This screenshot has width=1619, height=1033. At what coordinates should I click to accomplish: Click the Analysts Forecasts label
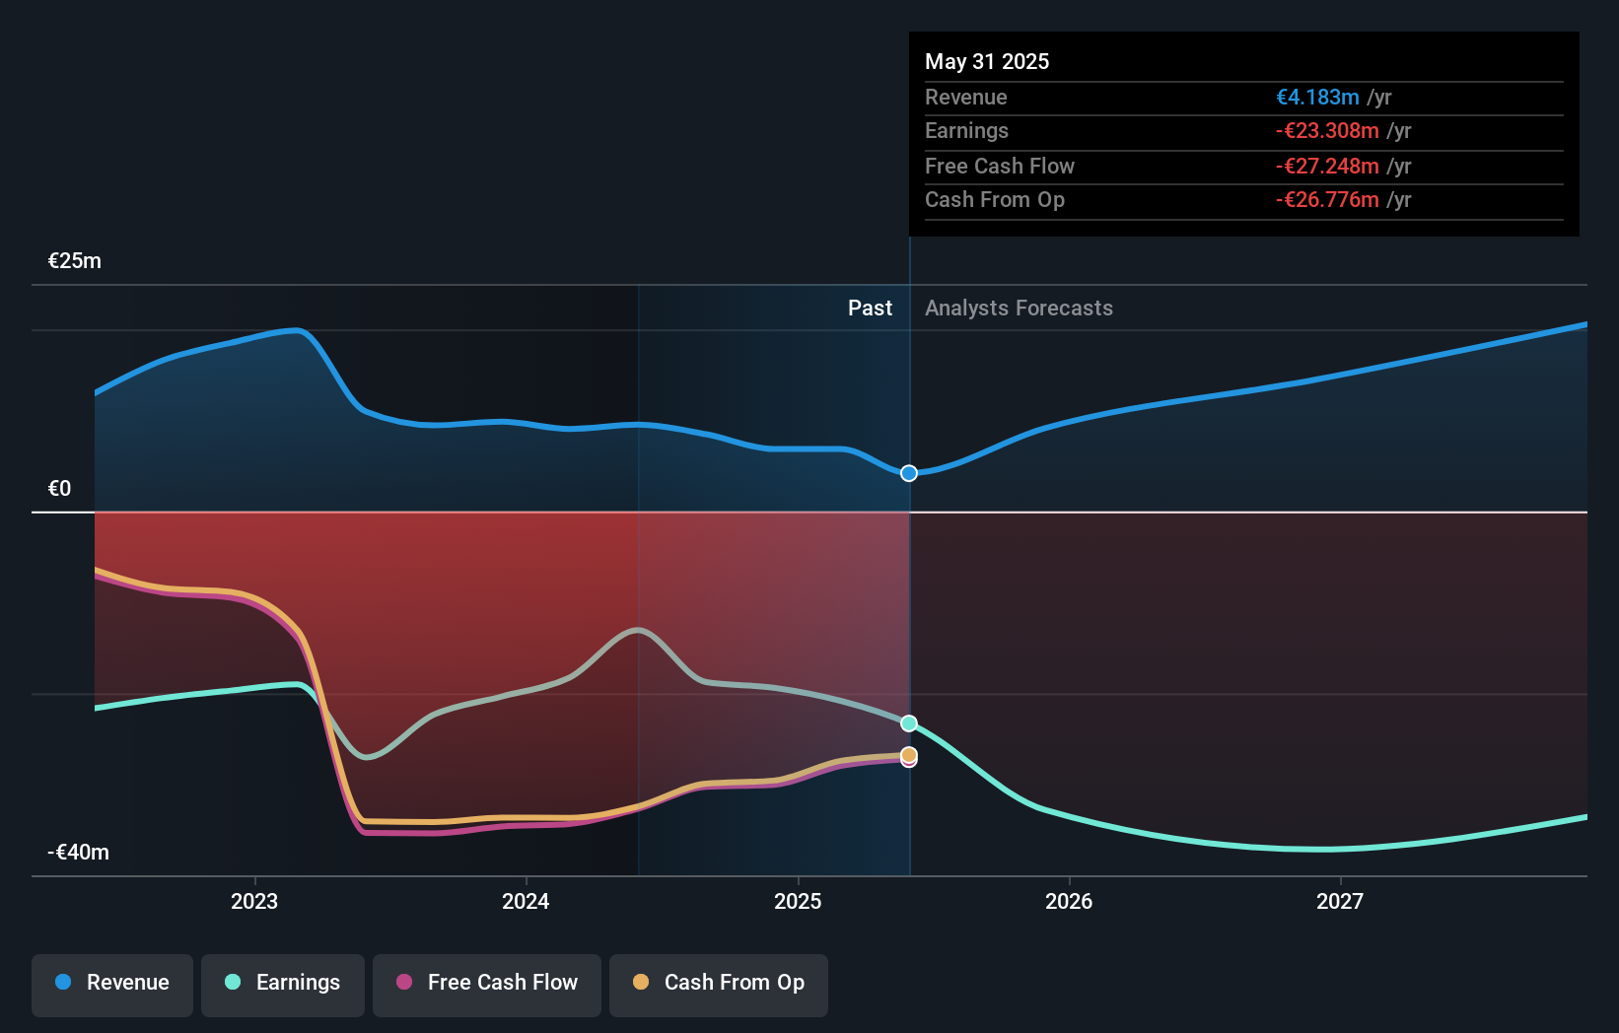(1019, 309)
